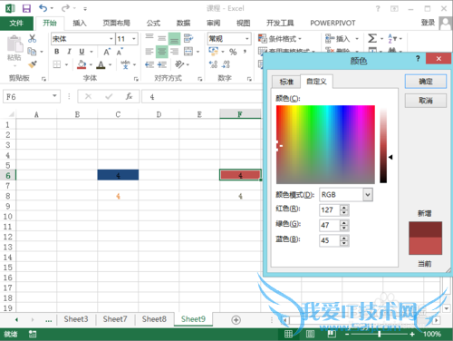Image resolution: width=453 pixels, height=341 pixels.
Task: Switch to the Sheet8 tab
Action: click(154, 319)
